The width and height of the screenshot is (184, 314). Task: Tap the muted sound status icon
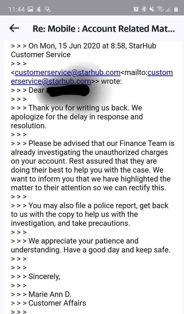[152, 9]
